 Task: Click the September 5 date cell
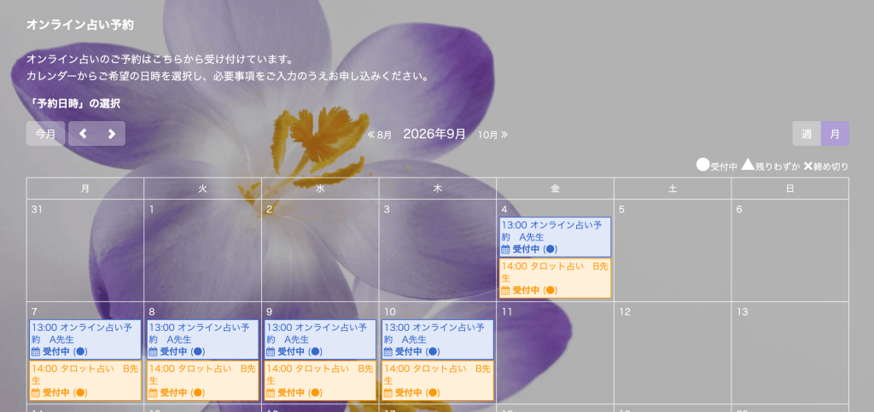tap(673, 251)
